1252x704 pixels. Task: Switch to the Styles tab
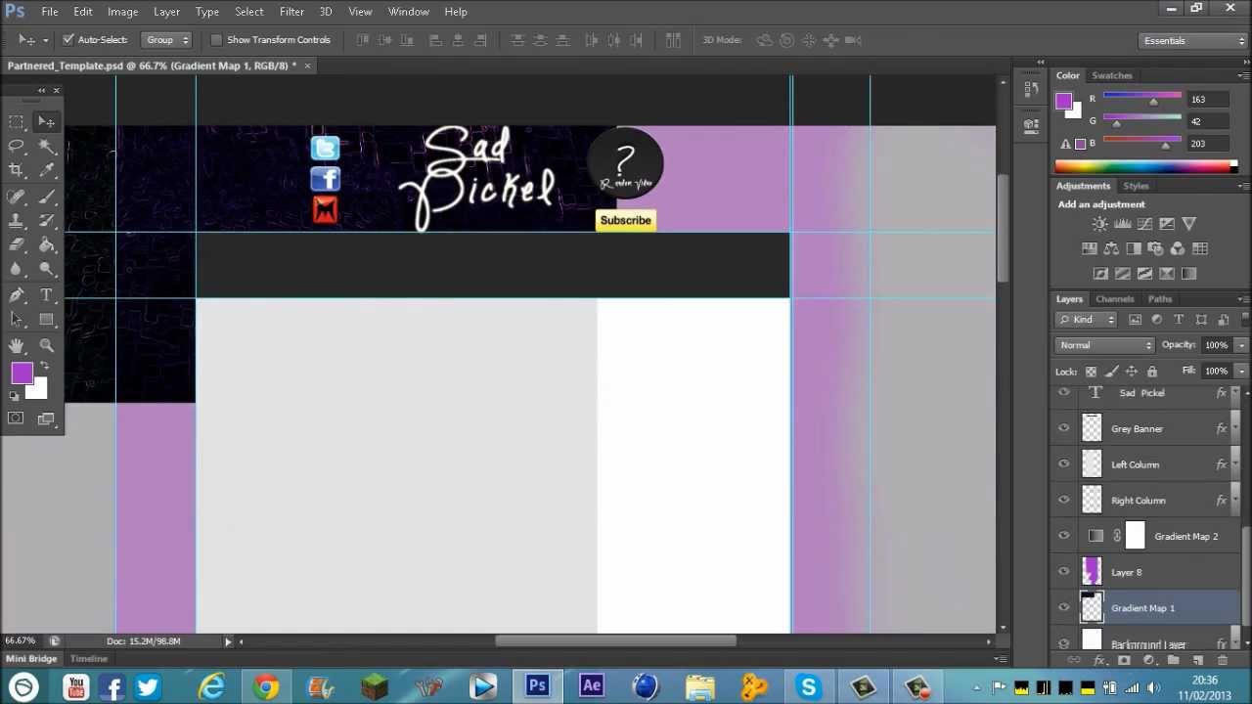(1136, 186)
